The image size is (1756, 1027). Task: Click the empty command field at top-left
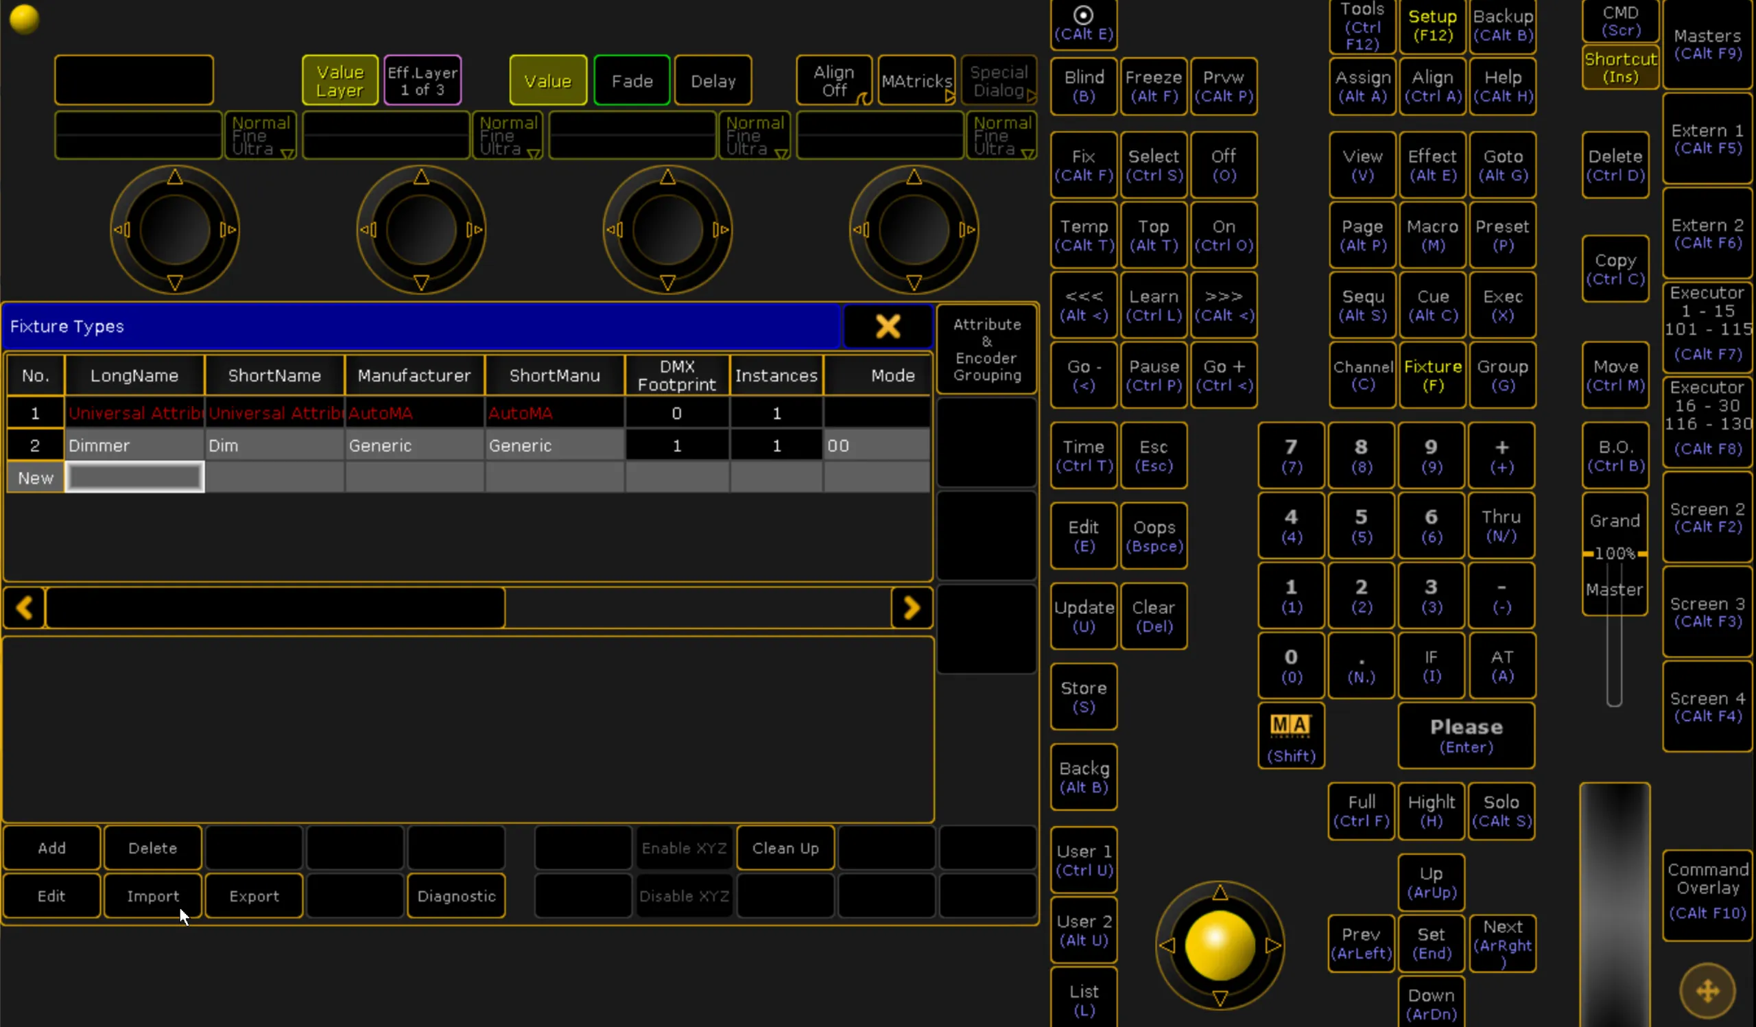pos(134,80)
